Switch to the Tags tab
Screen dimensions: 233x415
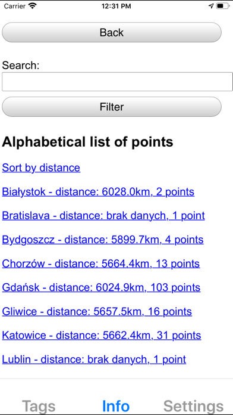pyautogui.click(x=39, y=406)
